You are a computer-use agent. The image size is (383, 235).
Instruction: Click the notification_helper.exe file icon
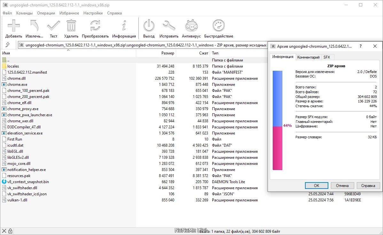point(4,169)
